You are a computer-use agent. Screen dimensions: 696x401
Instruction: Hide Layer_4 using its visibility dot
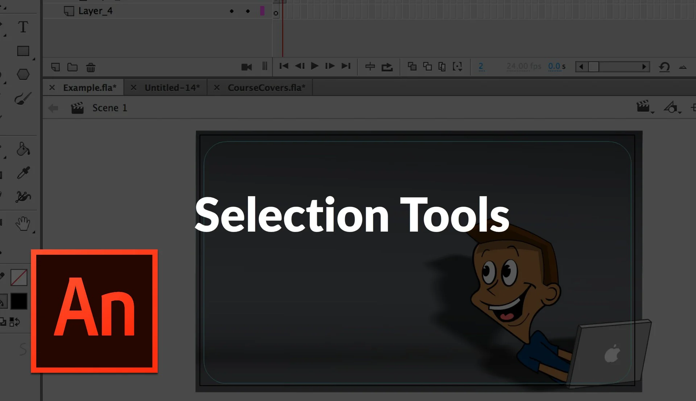231,11
